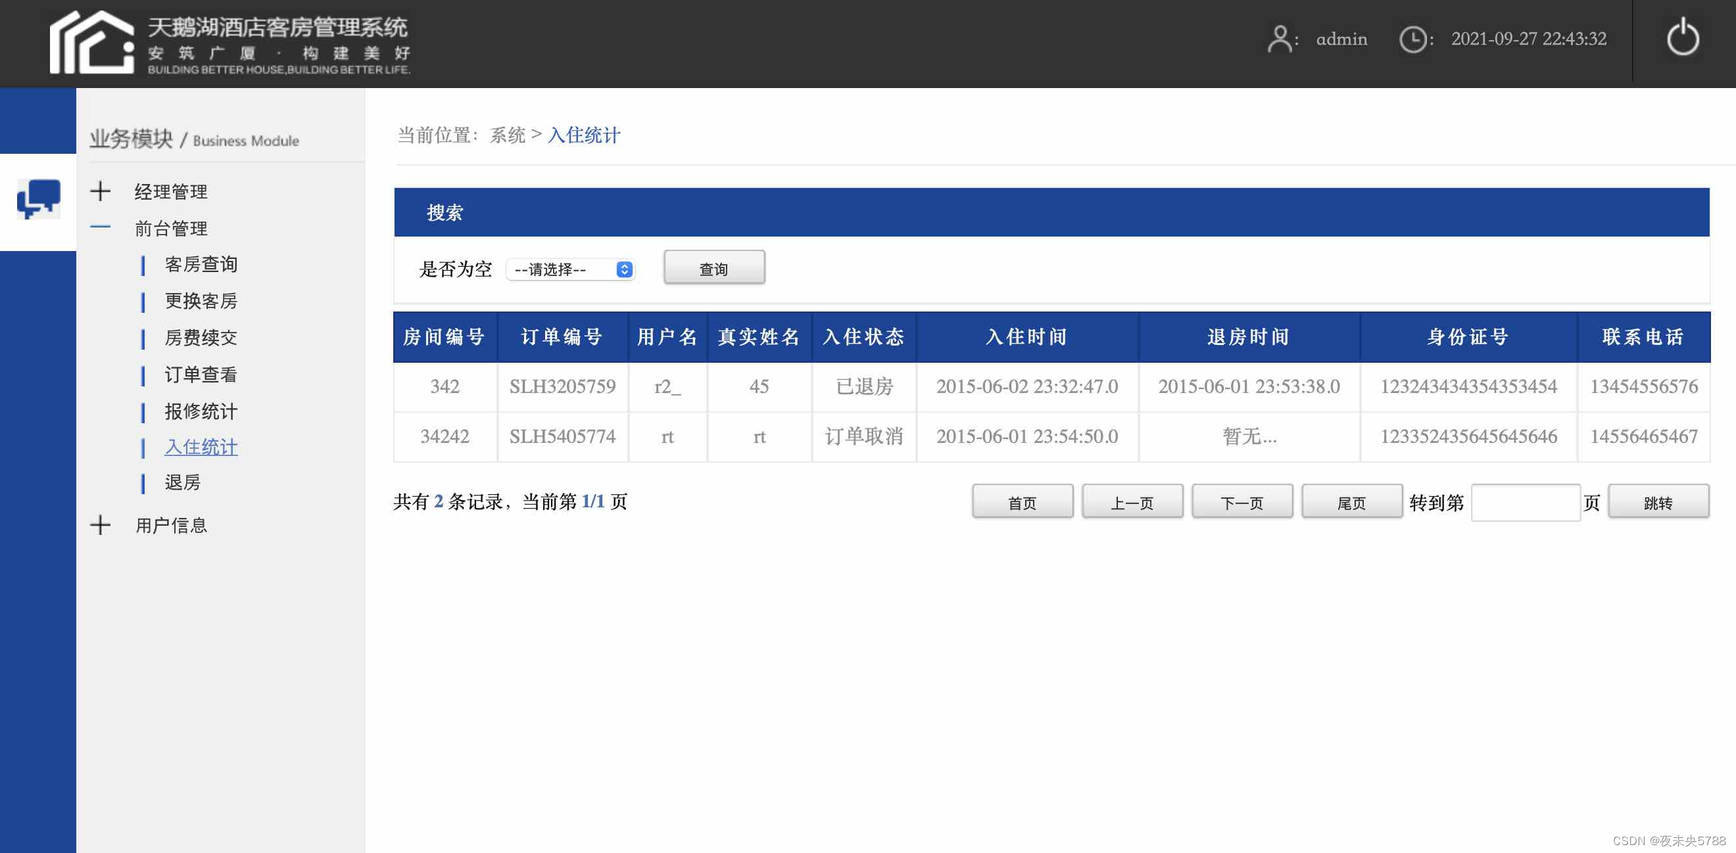1736x853 pixels.
Task: Click the 跳转 jump button
Action: (x=1658, y=501)
